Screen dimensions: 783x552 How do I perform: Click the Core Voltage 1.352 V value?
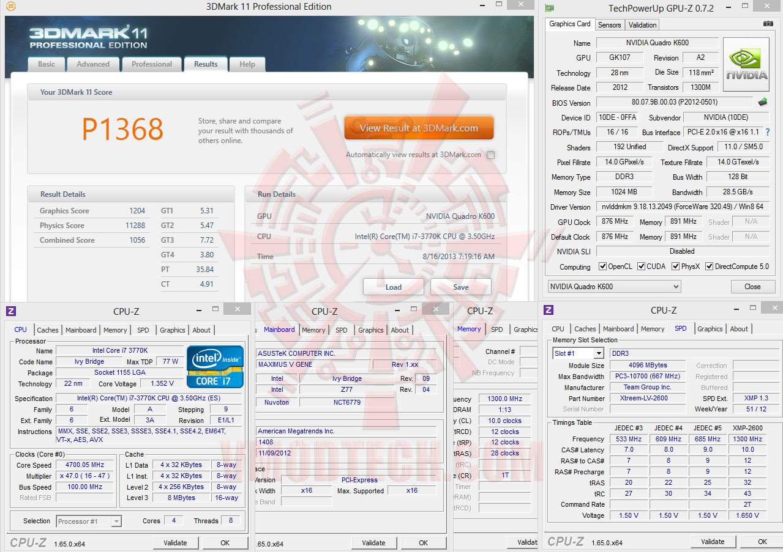coord(162,384)
